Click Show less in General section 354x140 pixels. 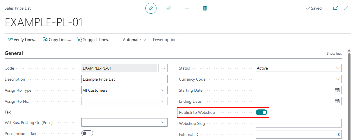click(334, 54)
